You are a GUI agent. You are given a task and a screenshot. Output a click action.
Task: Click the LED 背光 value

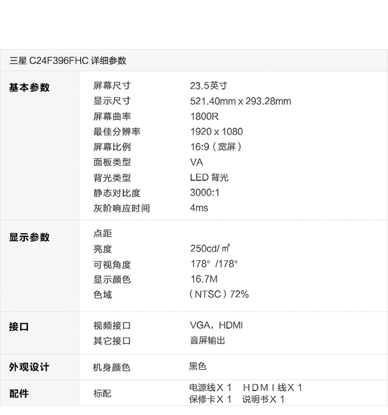[209, 177]
